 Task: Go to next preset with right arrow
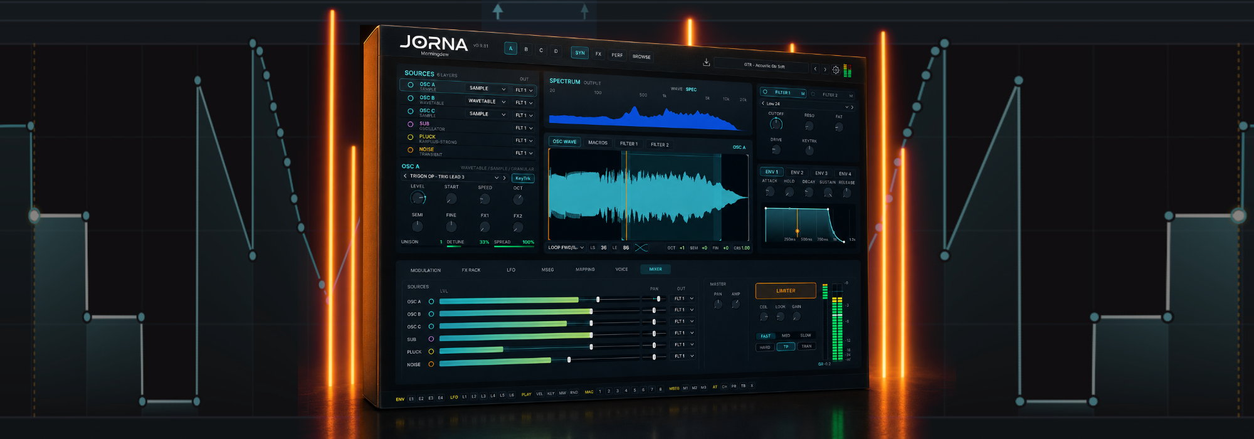tap(825, 70)
